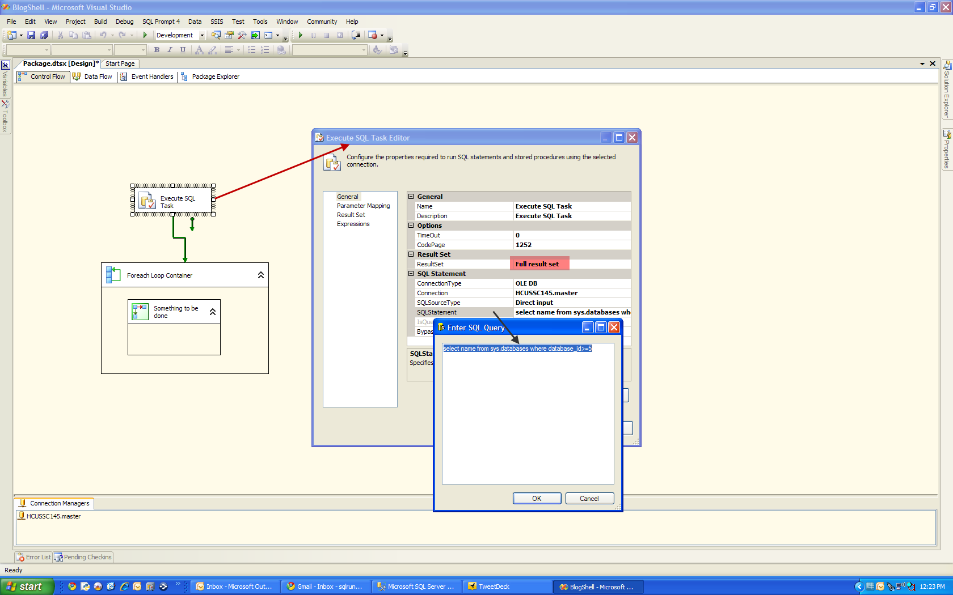Open the Inbox - Microsoft Outlook taskbar window
953x595 pixels.
click(x=234, y=586)
